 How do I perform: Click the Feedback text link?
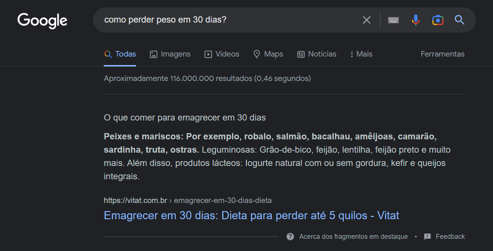tap(450, 237)
